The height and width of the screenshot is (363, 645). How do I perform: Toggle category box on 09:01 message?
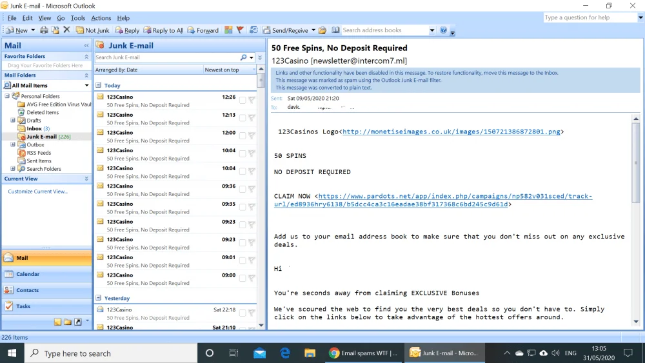click(243, 260)
